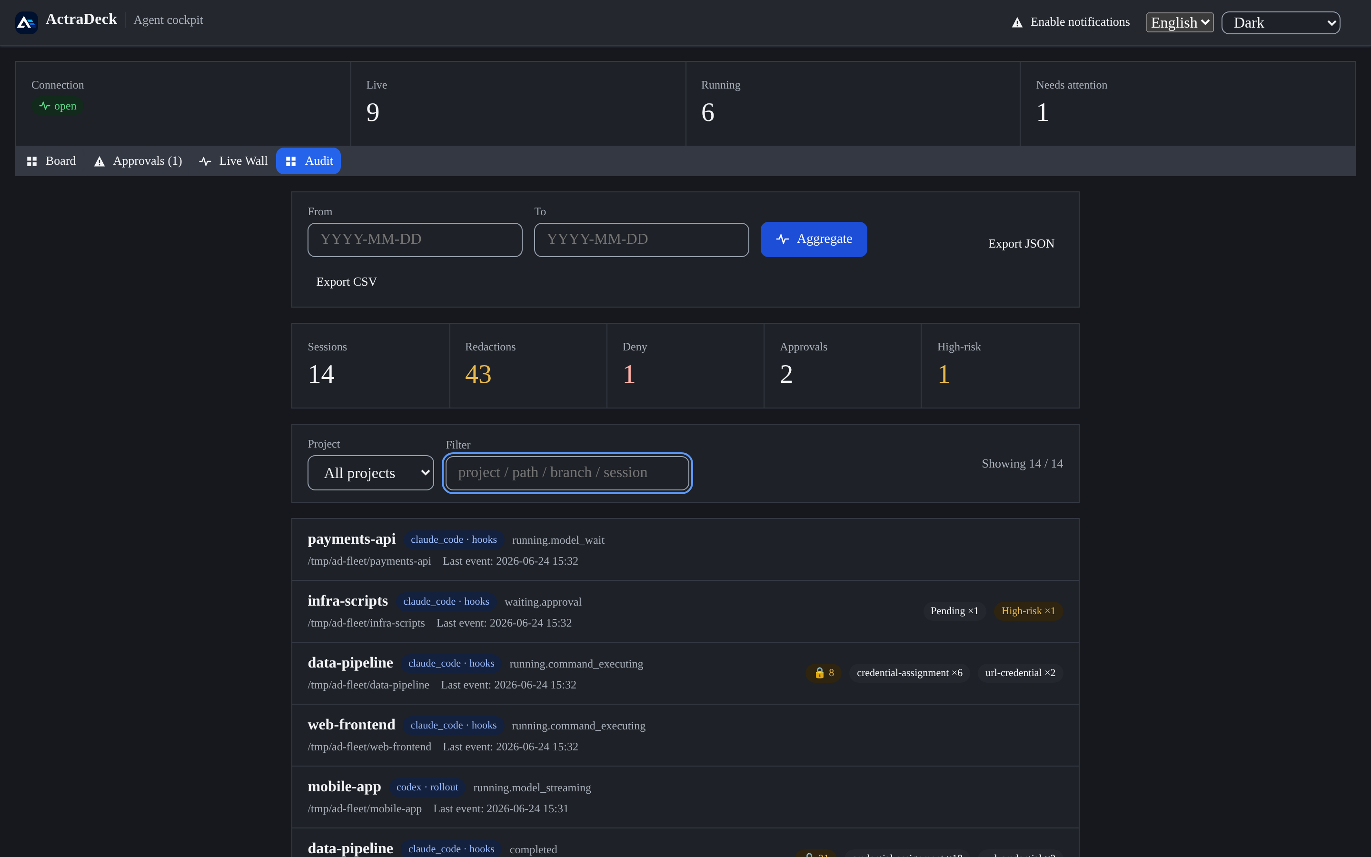Click the warning icon beside Enable notifications

(x=1017, y=23)
